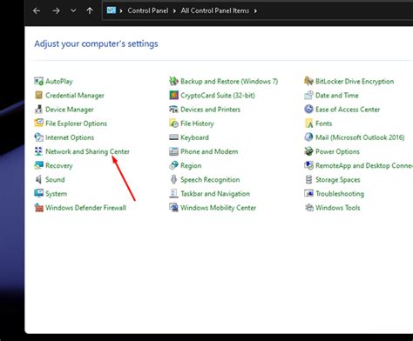Click the Keyboard icon
The width and height of the screenshot is (413, 341).
point(173,137)
